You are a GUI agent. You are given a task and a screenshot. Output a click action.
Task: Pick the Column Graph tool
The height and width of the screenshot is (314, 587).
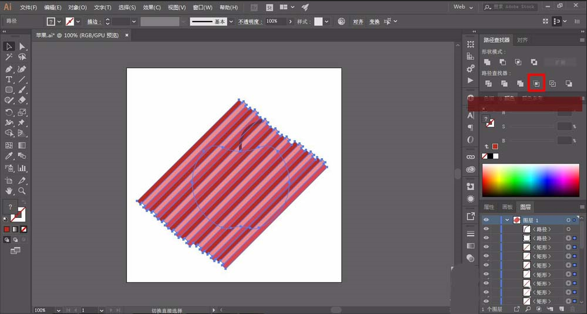pyautogui.click(x=22, y=168)
